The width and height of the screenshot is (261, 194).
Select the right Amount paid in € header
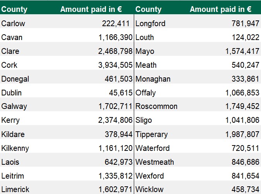pyautogui.click(x=221, y=9)
